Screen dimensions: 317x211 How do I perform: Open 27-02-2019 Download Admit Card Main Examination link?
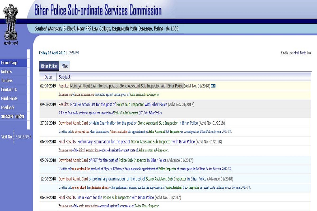point(128,123)
